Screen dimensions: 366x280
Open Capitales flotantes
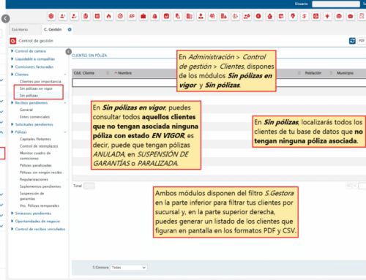pos(35,139)
